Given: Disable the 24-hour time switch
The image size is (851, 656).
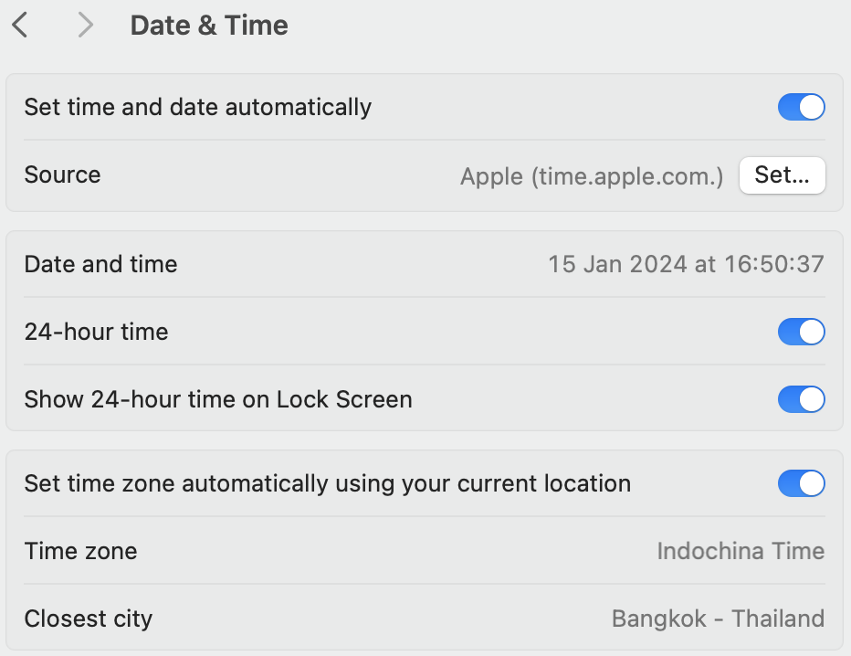Looking at the screenshot, I should point(801,332).
